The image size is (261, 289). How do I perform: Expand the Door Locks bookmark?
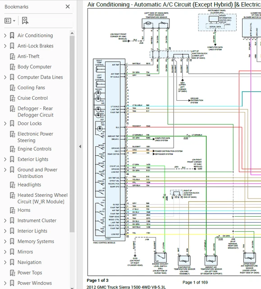[5, 123]
